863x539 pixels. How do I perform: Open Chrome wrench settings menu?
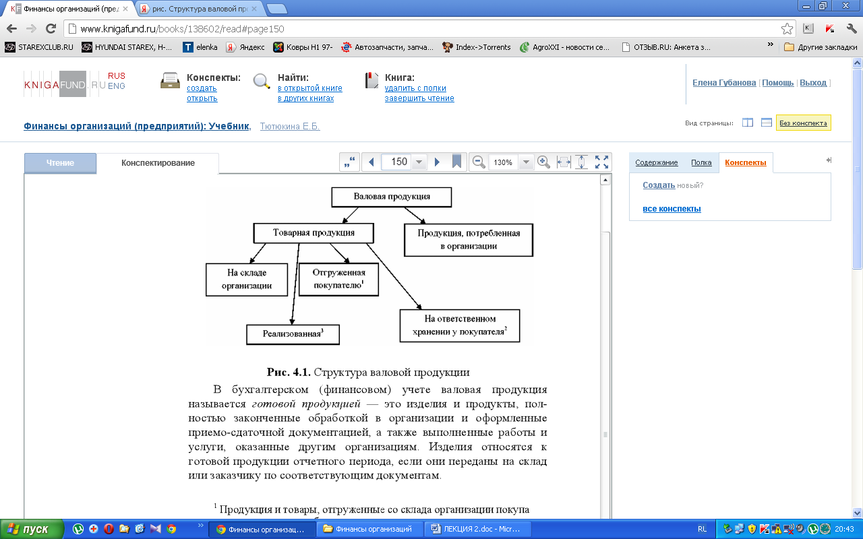click(x=852, y=28)
